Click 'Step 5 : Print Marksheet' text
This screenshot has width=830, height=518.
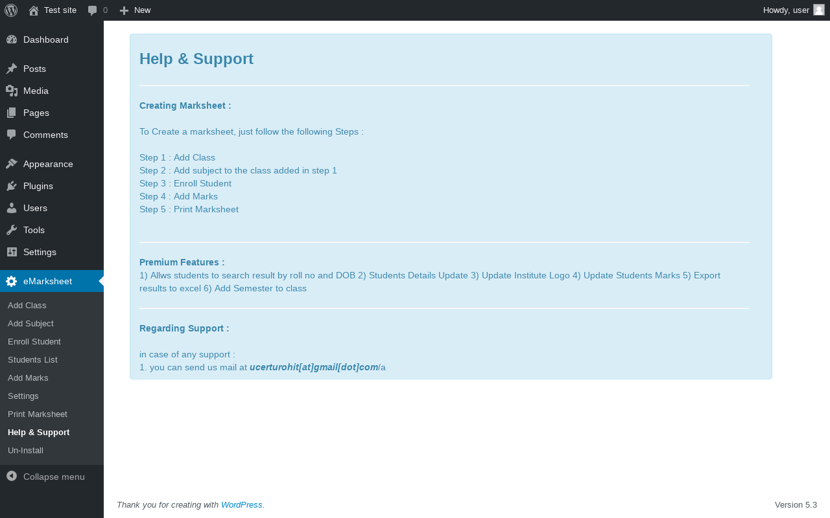coord(189,209)
